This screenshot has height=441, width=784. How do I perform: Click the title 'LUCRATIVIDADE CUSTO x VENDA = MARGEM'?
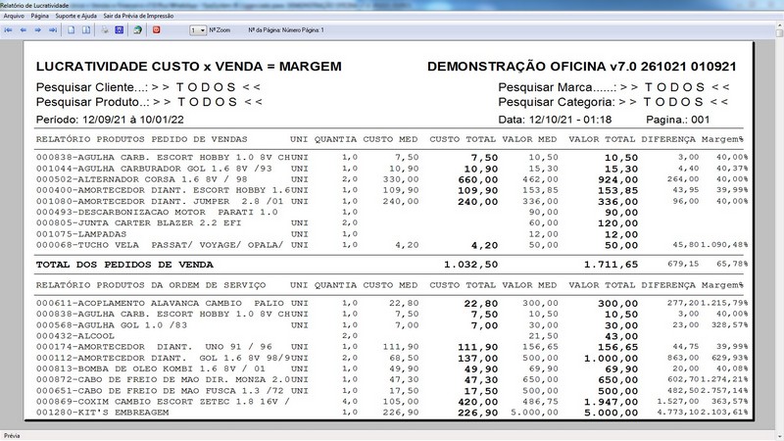pyautogui.click(x=188, y=67)
